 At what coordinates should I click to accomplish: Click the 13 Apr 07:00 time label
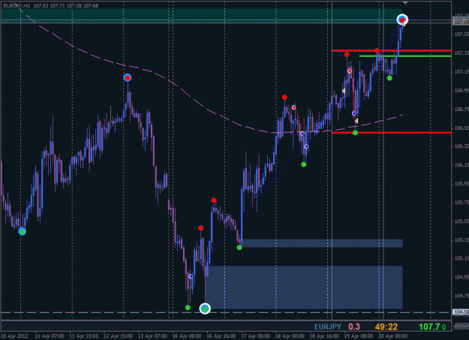pyautogui.click(x=152, y=336)
